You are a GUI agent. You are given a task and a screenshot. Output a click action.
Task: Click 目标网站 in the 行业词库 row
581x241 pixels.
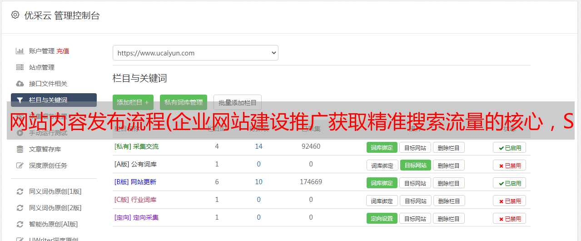point(415,201)
